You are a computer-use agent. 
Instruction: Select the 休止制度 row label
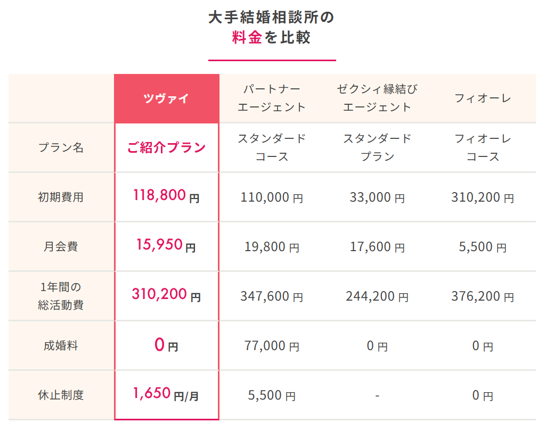coord(61,395)
